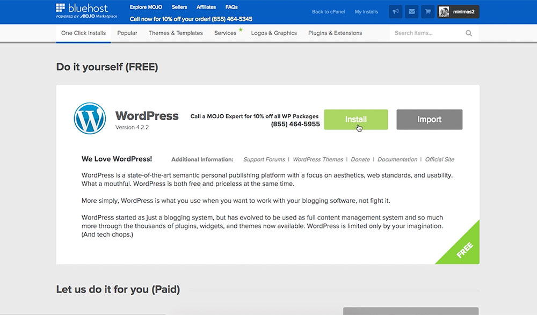Click 'Let us do it for you (Paid)' heading
Screen dimensions: 537x315
pyautogui.click(x=118, y=290)
